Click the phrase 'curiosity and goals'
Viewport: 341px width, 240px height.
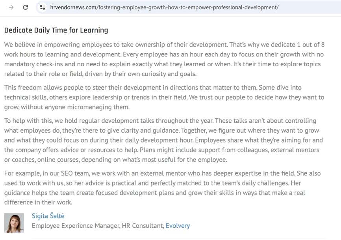(x=166, y=74)
